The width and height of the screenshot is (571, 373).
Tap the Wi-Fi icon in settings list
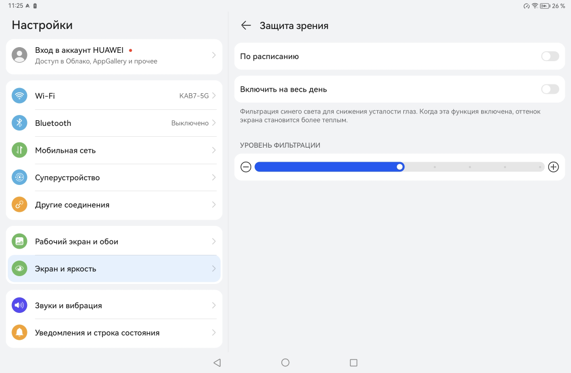[x=19, y=96]
